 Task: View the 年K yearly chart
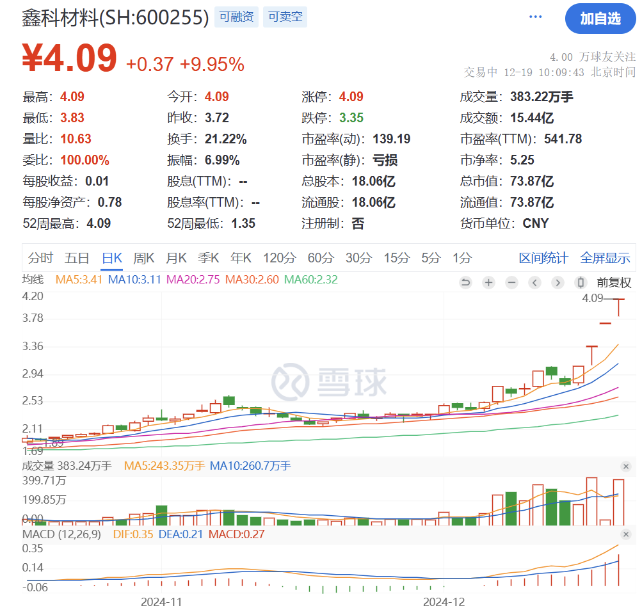(x=241, y=257)
